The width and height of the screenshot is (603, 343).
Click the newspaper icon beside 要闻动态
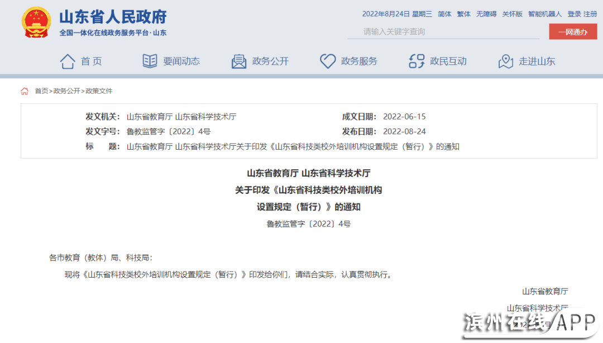(150, 61)
